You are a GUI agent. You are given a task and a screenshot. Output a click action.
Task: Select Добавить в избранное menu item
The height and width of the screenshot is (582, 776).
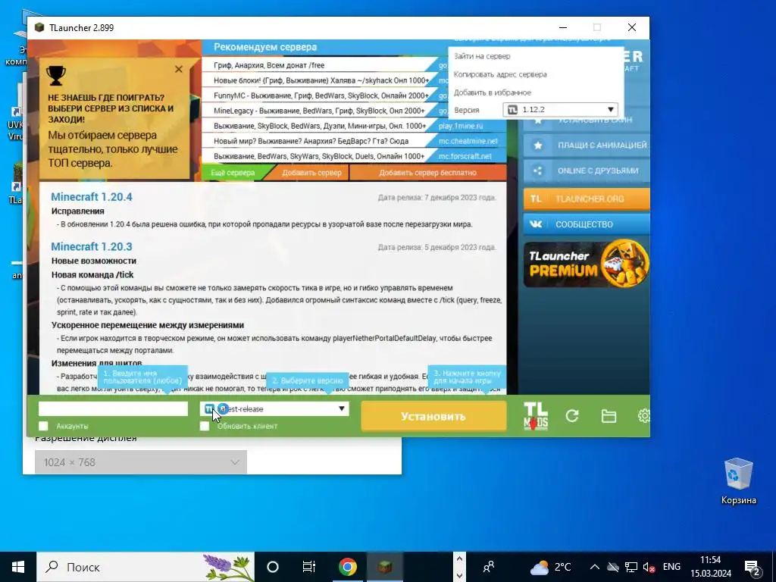click(x=493, y=92)
